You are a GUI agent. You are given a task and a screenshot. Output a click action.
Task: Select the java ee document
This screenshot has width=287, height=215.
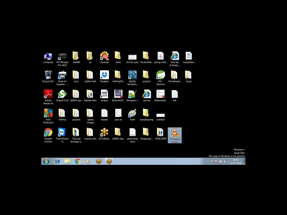click(118, 115)
